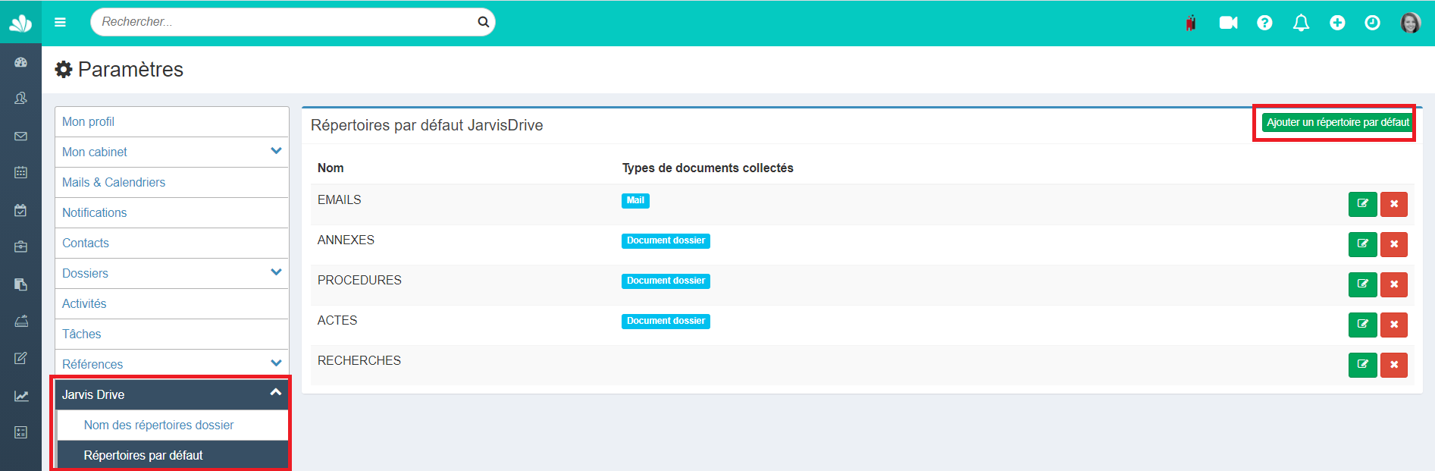
Task: Delete the PROCEDURES directory
Action: 1393,284
